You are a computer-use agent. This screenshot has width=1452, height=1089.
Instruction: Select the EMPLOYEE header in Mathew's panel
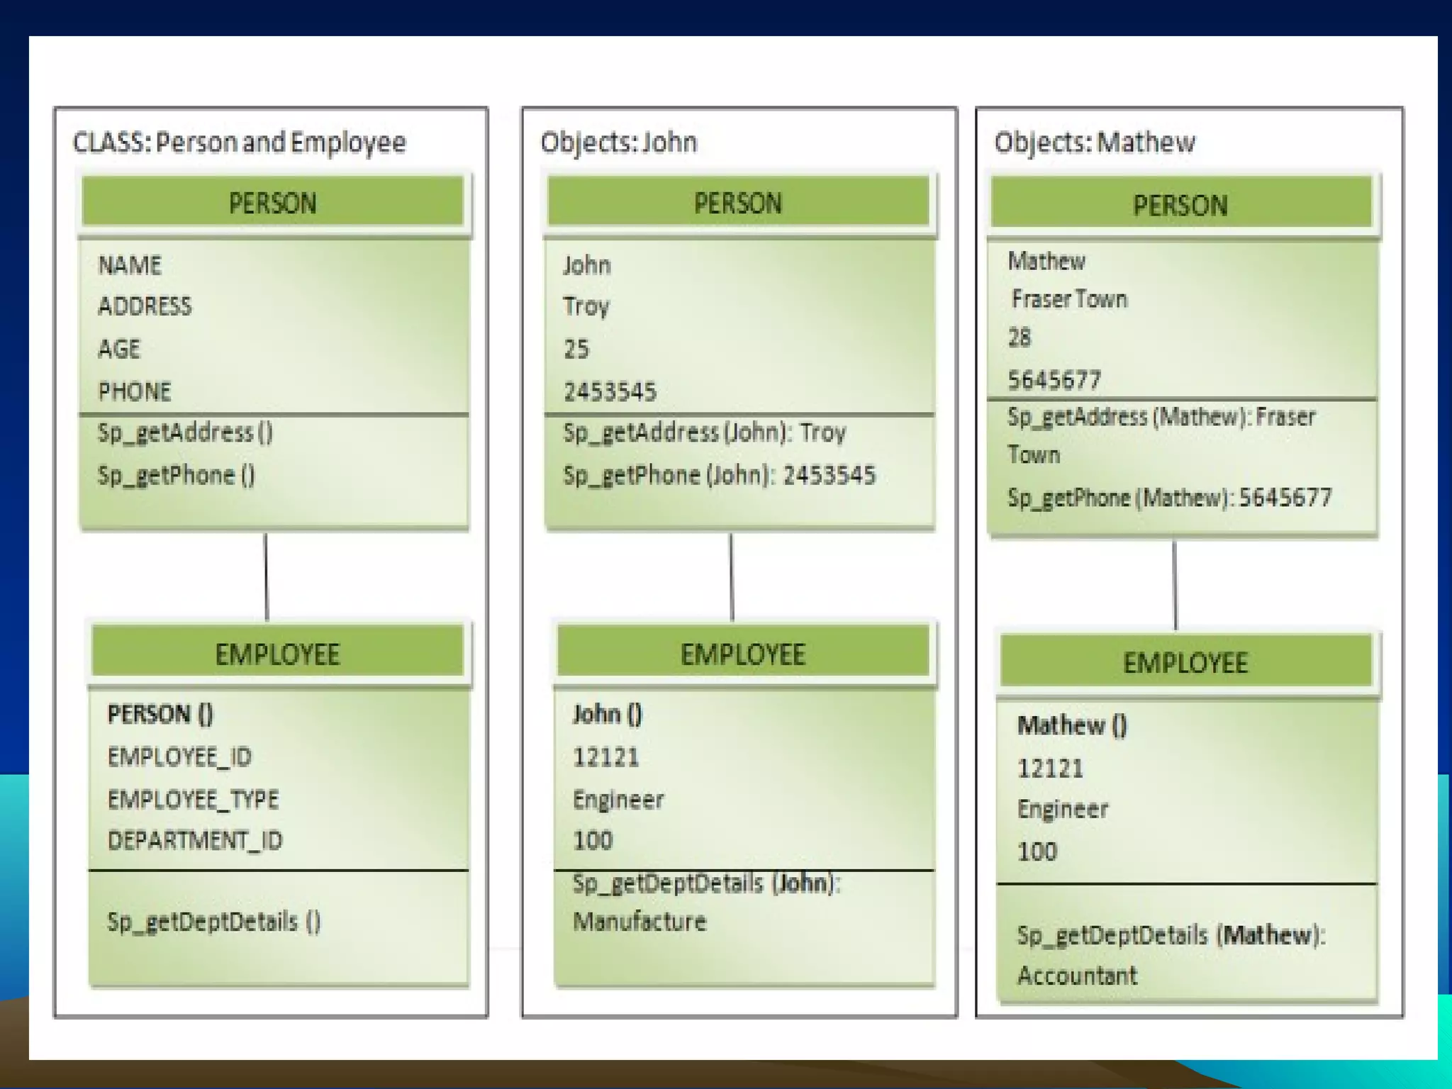(x=1185, y=663)
